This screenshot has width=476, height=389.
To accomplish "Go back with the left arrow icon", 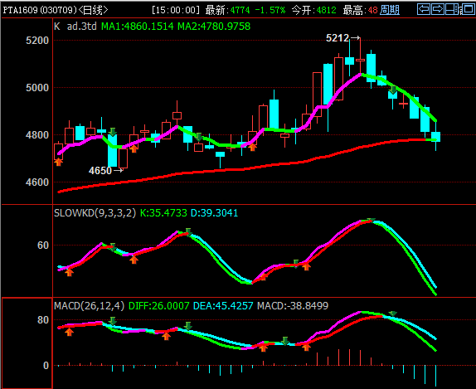I will (424, 9).
